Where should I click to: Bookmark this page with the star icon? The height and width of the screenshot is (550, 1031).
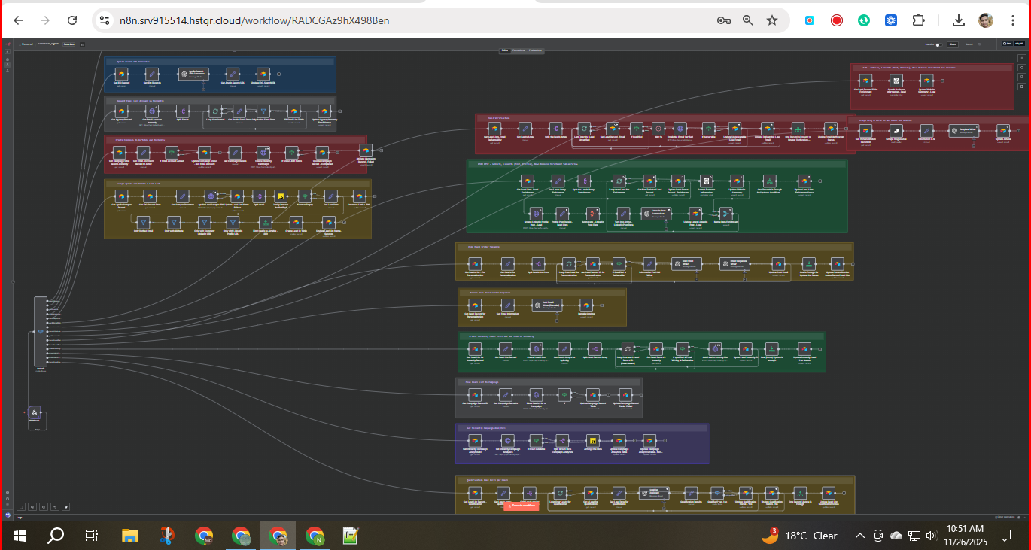[772, 20]
